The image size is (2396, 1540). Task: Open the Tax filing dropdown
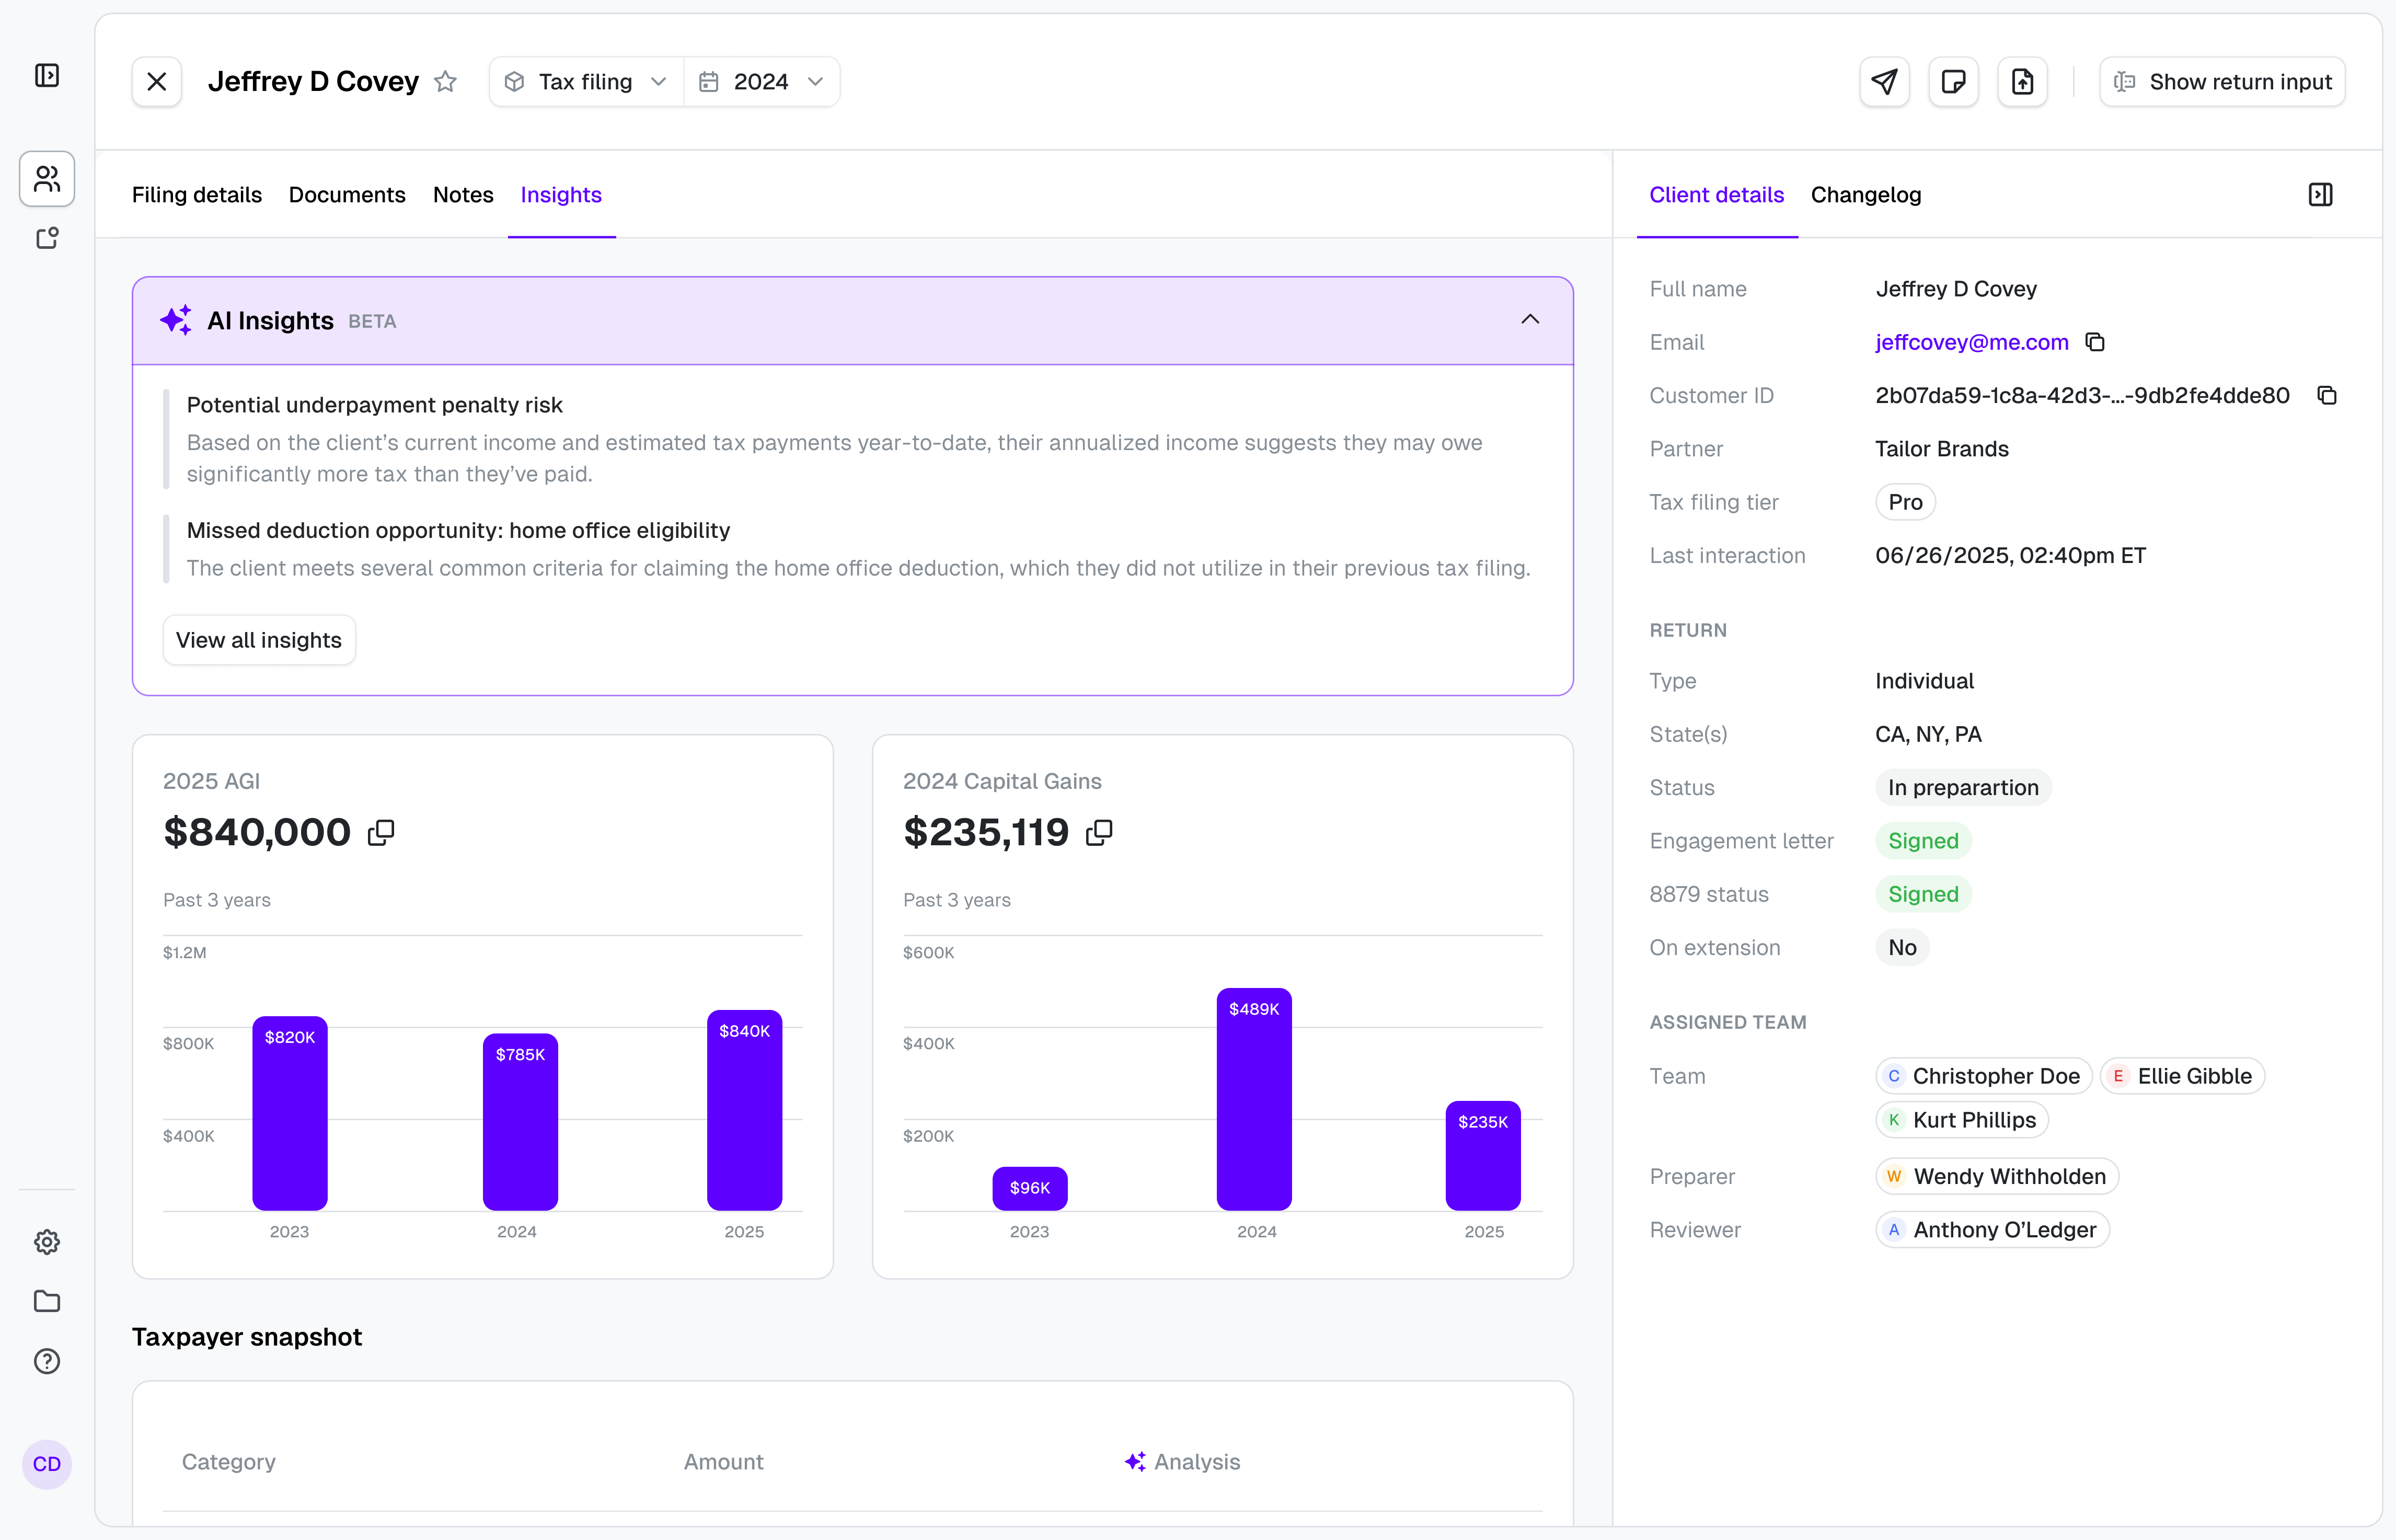(x=587, y=82)
